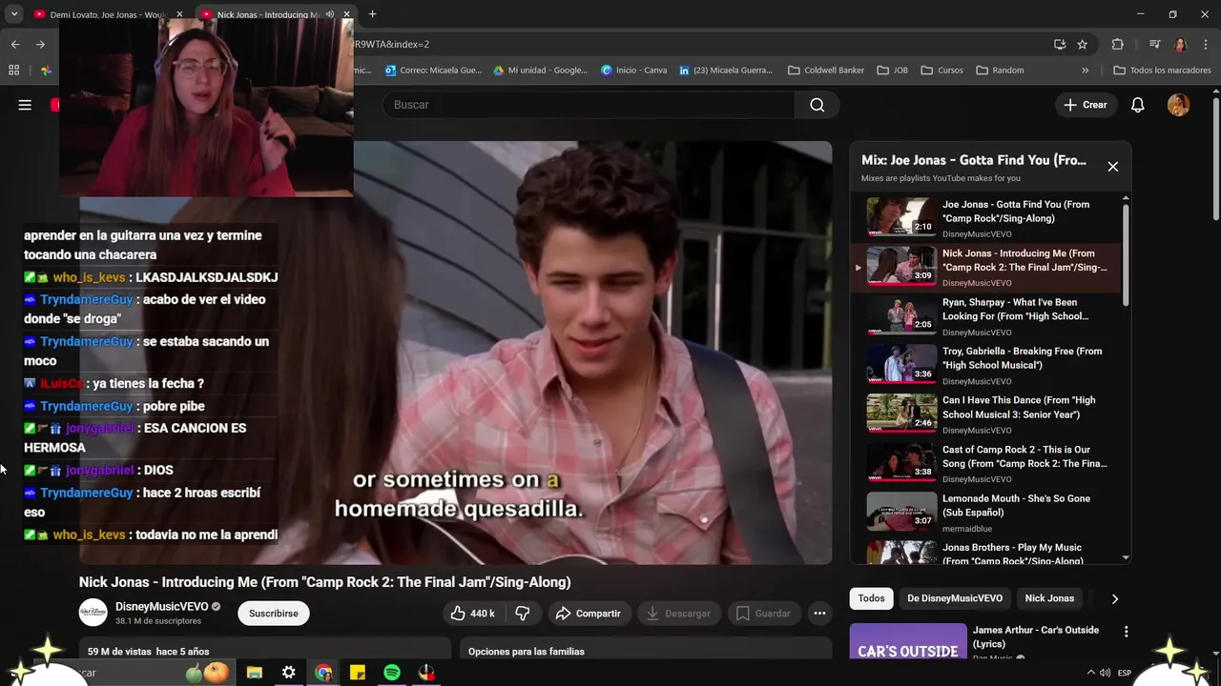Expand the JOB bookmark folder

point(892,71)
